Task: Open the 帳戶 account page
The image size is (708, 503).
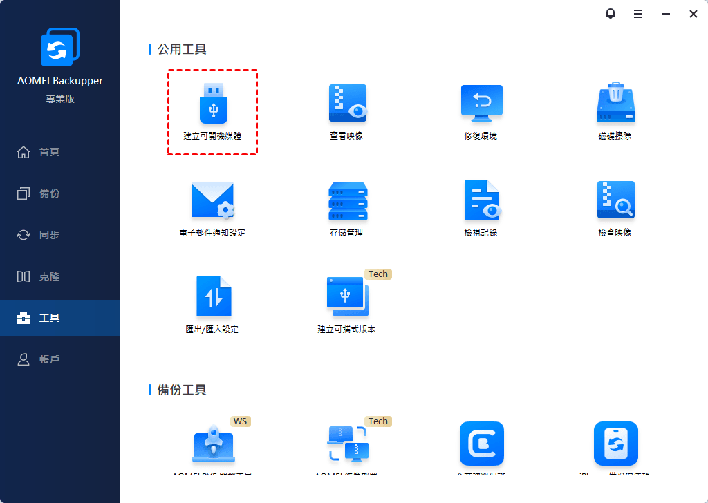Action: [x=48, y=359]
